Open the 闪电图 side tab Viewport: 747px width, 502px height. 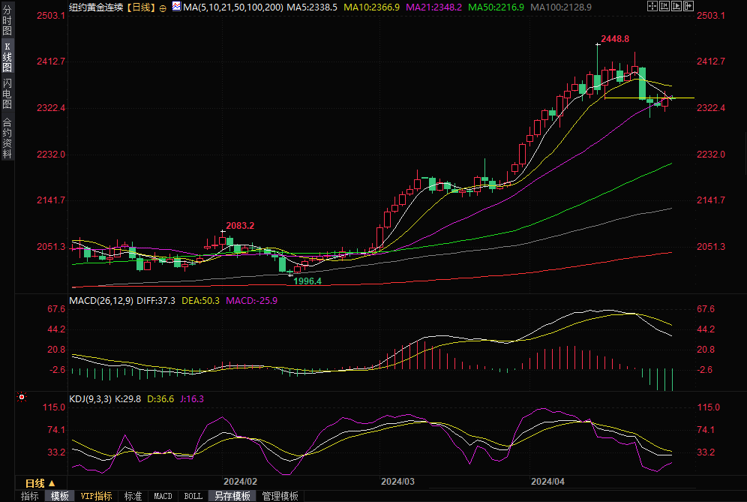click(7, 92)
